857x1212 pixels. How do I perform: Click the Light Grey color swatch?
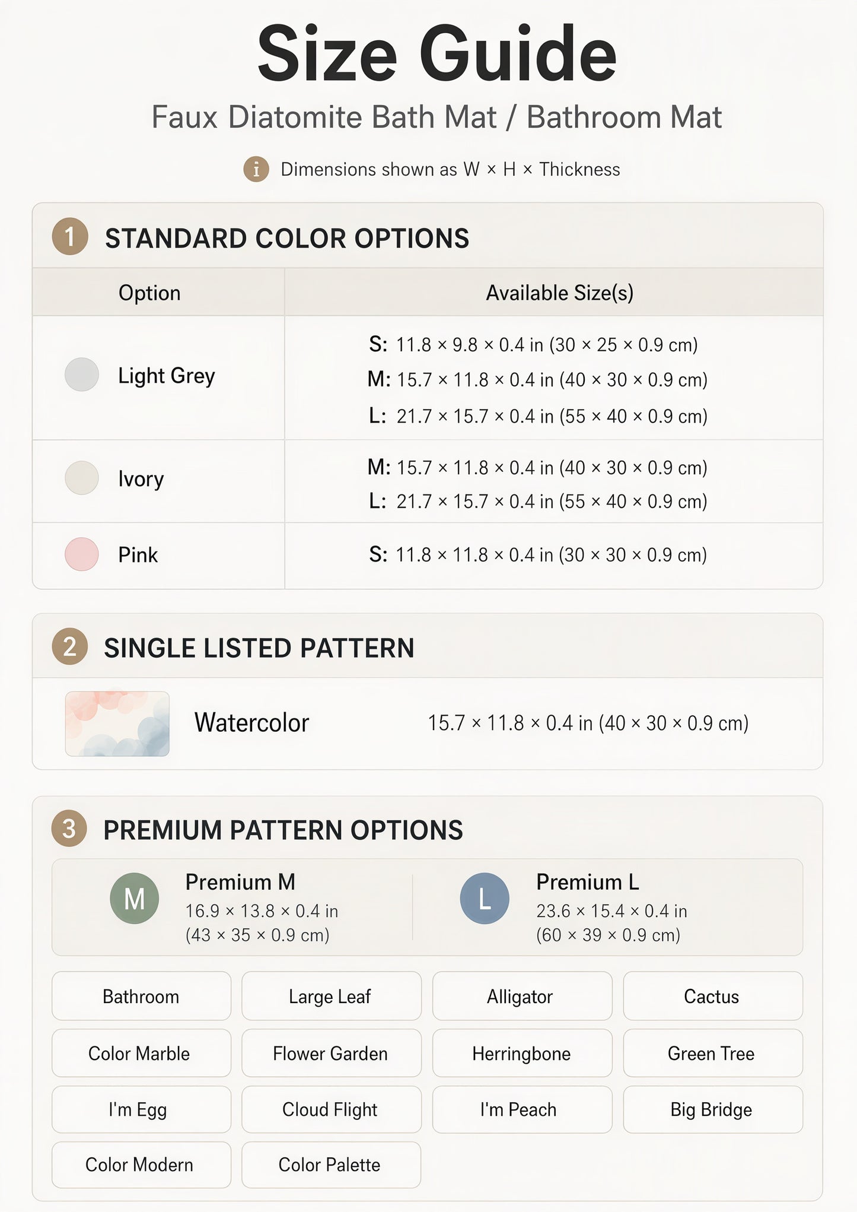click(x=82, y=375)
